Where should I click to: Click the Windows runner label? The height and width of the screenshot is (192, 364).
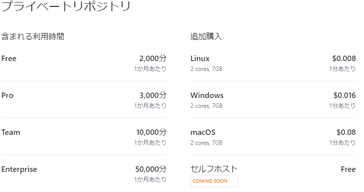click(x=207, y=96)
